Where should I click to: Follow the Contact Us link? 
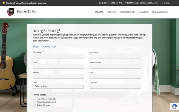[103, 3]
